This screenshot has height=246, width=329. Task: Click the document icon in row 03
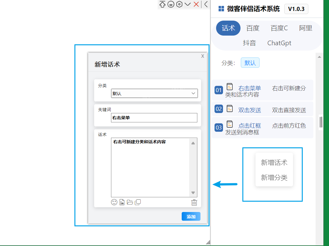tap(230, 124)
